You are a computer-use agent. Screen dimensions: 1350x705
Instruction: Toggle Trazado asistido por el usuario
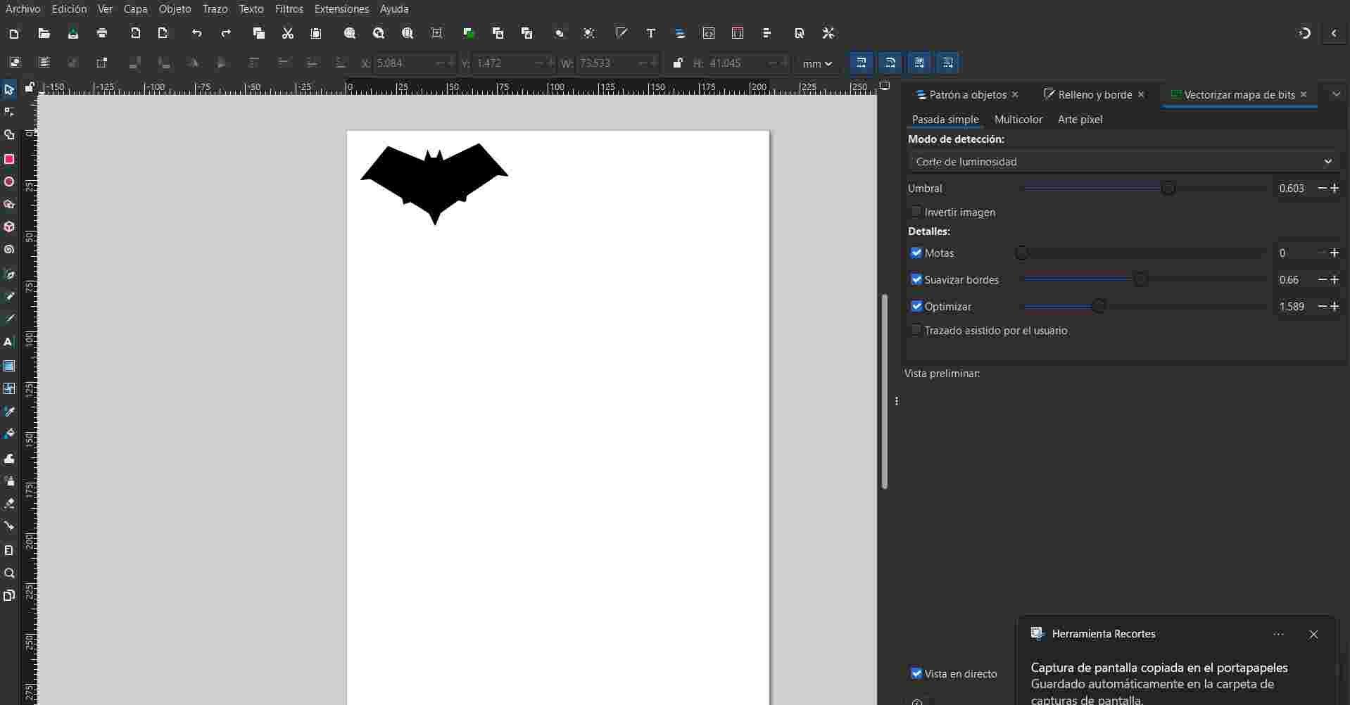click(x=916, y=330)
